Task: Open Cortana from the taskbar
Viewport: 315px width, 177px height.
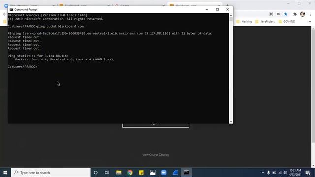Action: tap(96, 173)
